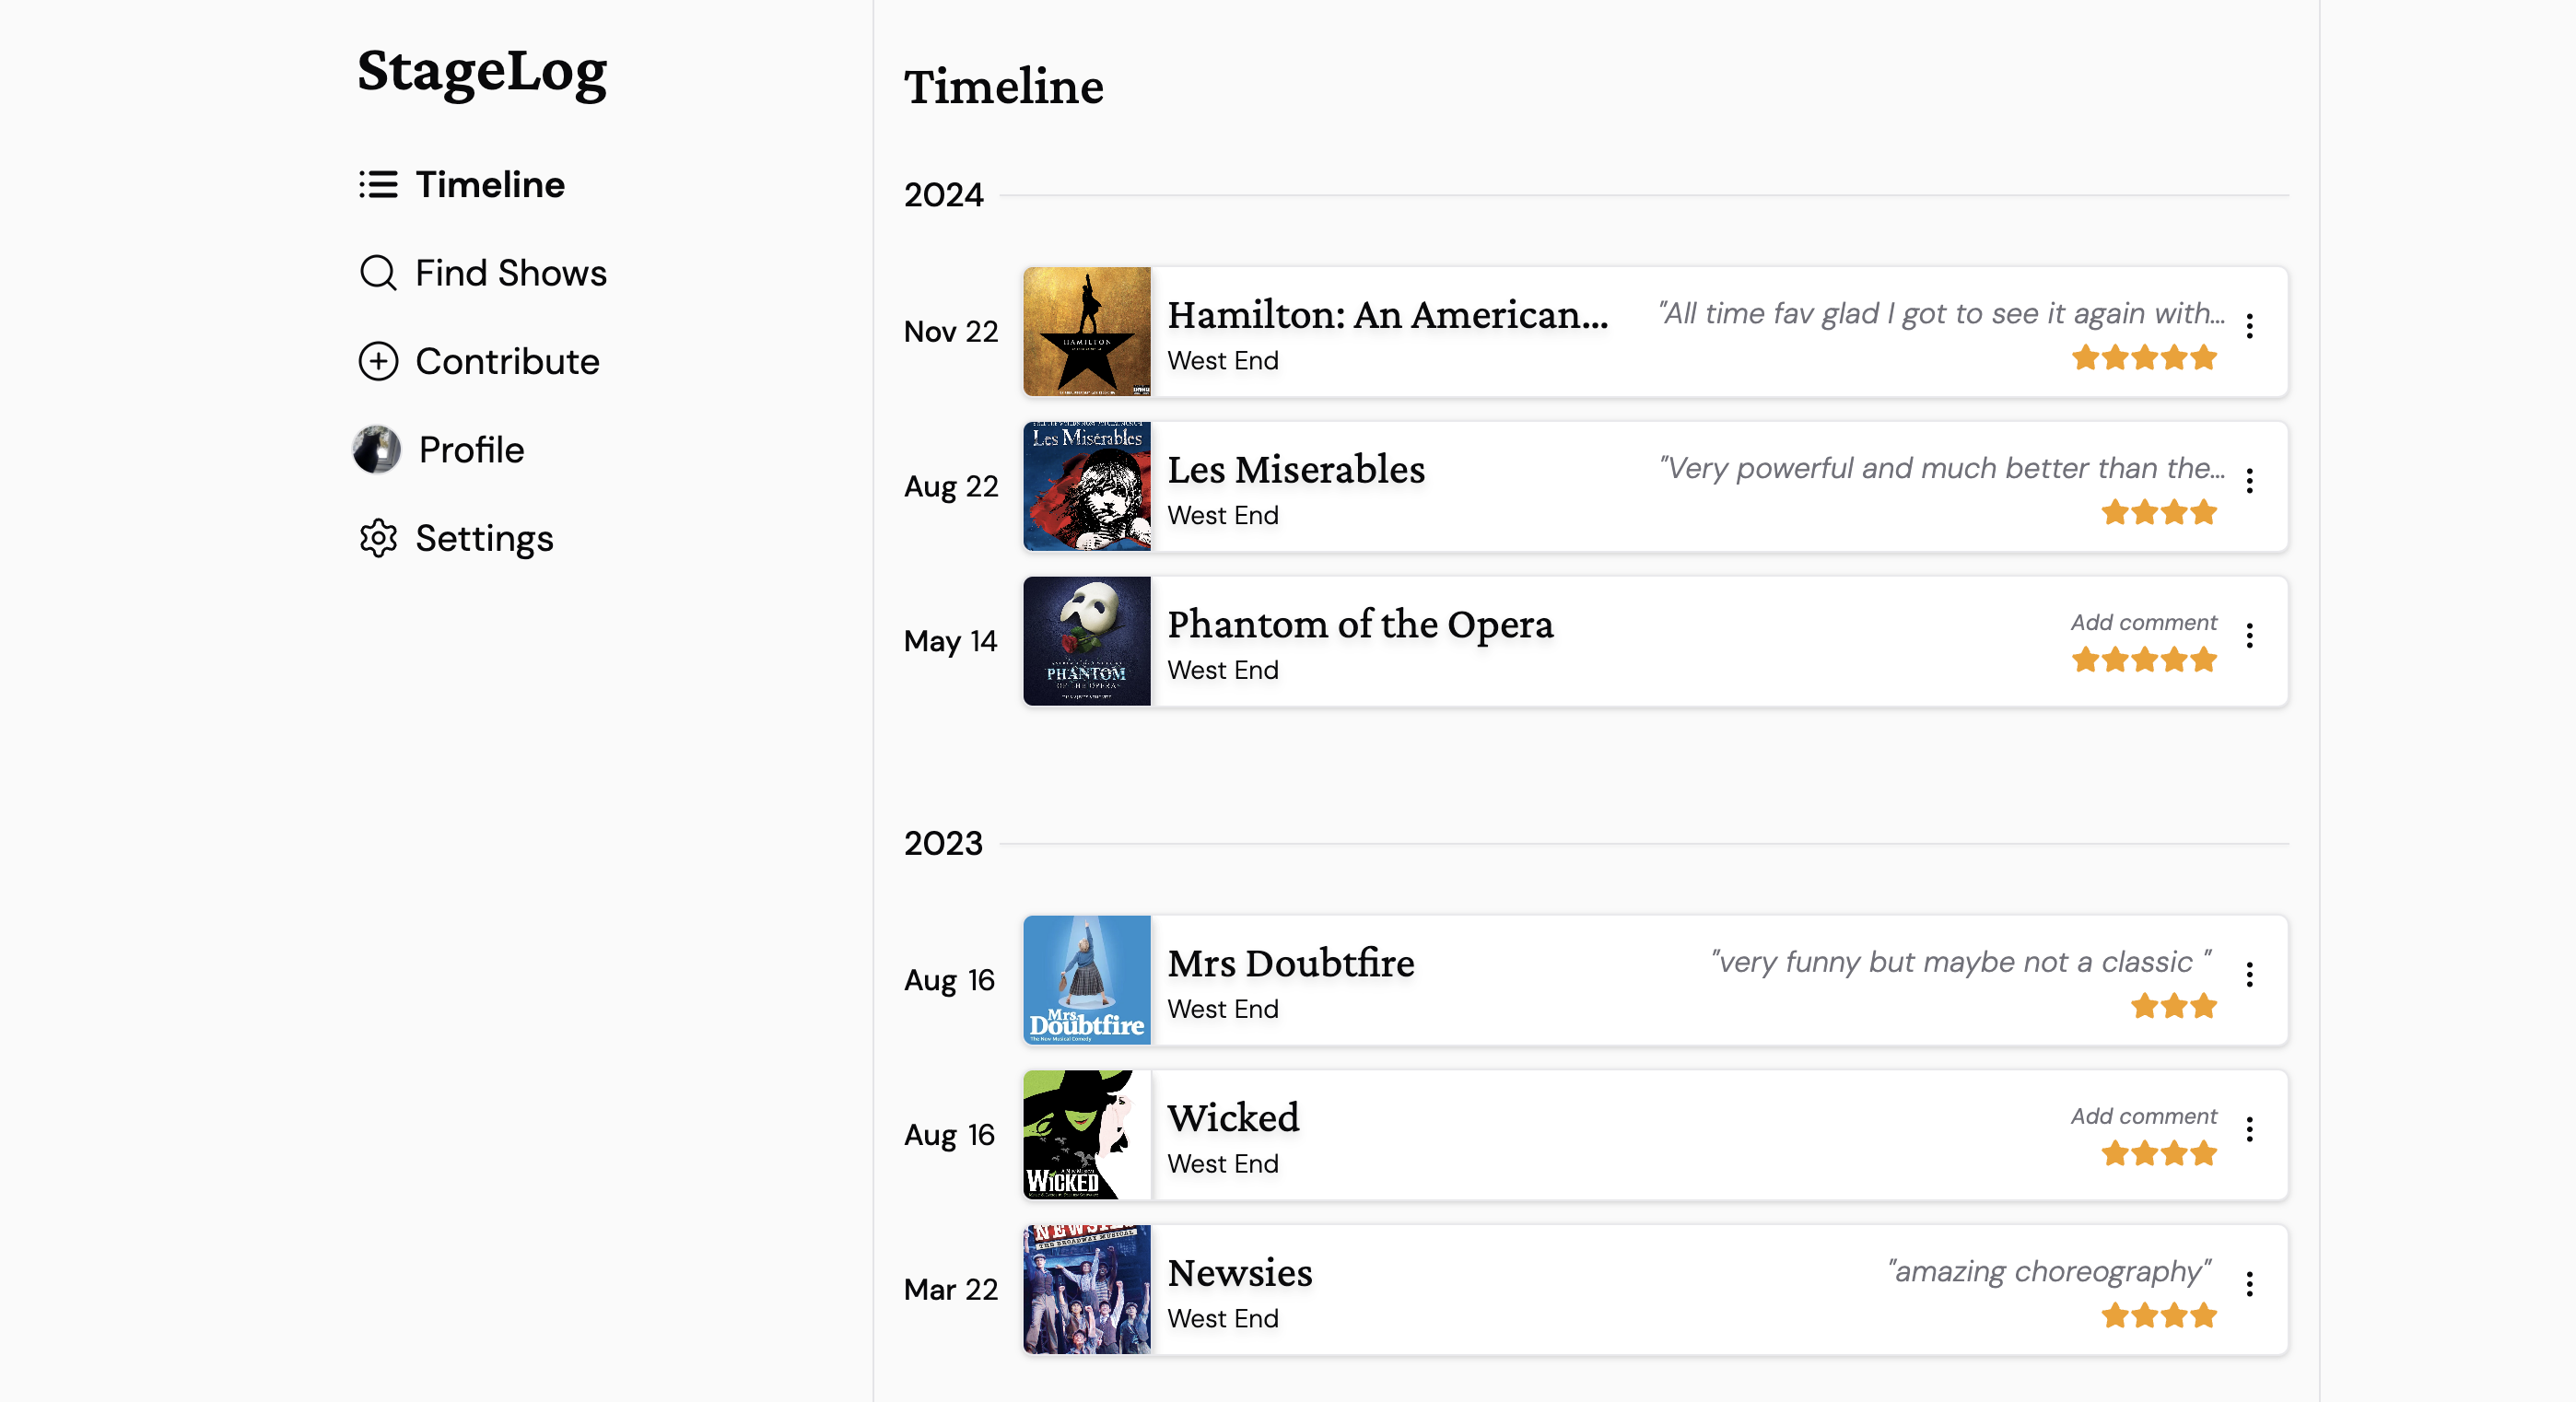
Task: Open the Settings menu item
Action: [x=484, y=538]
